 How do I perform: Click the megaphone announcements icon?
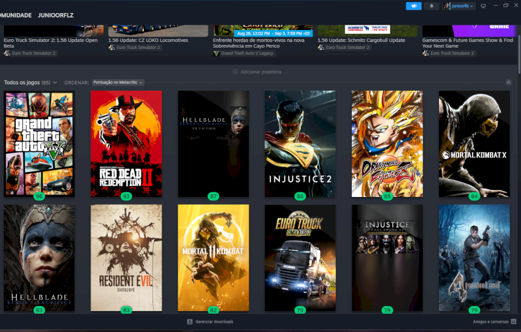pos(414,6)
